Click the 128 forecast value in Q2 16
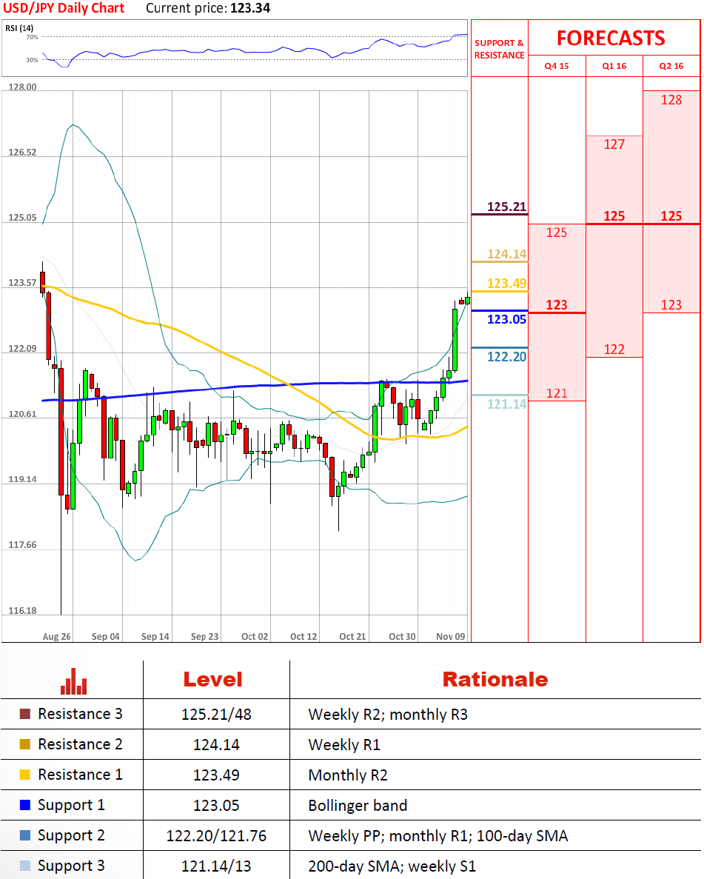 click(x=671, y=100)
